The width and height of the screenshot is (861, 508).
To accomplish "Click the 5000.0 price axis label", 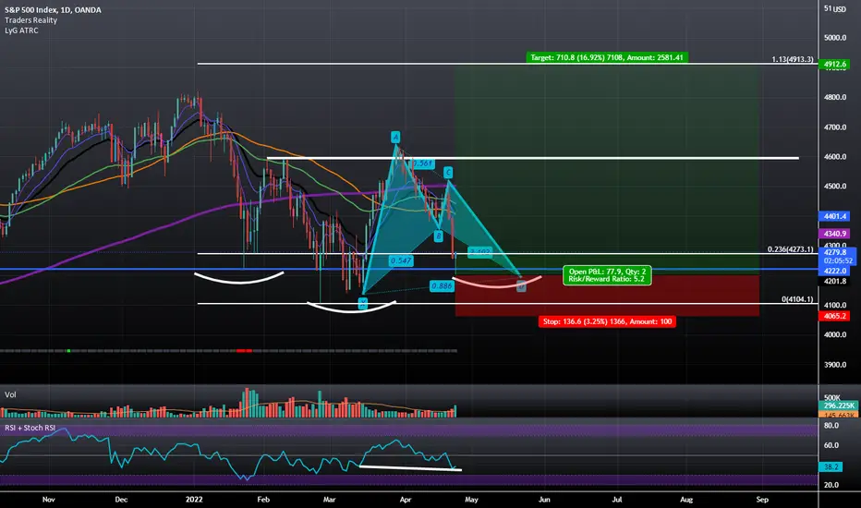I will tap(834, 38).
